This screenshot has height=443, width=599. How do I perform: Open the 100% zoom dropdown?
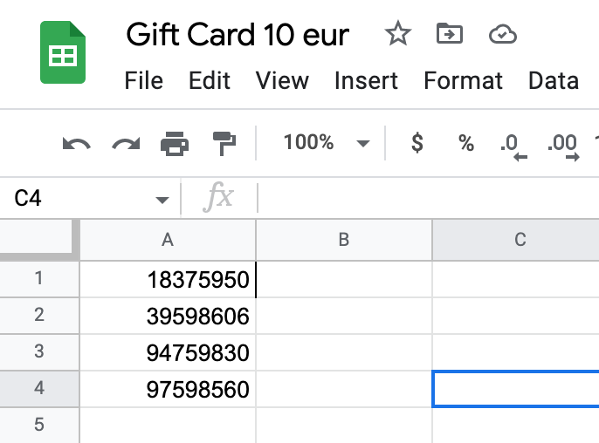click(x=326, y=143)
